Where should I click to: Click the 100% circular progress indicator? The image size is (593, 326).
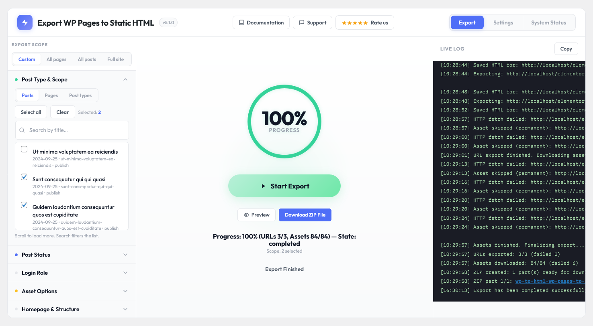click(284, 121)
